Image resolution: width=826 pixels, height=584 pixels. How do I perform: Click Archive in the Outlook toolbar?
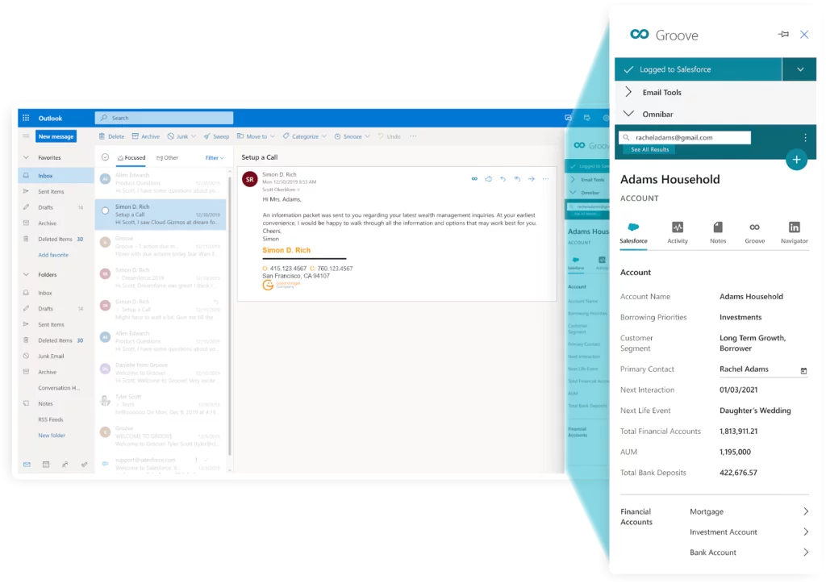click(146, 136)
